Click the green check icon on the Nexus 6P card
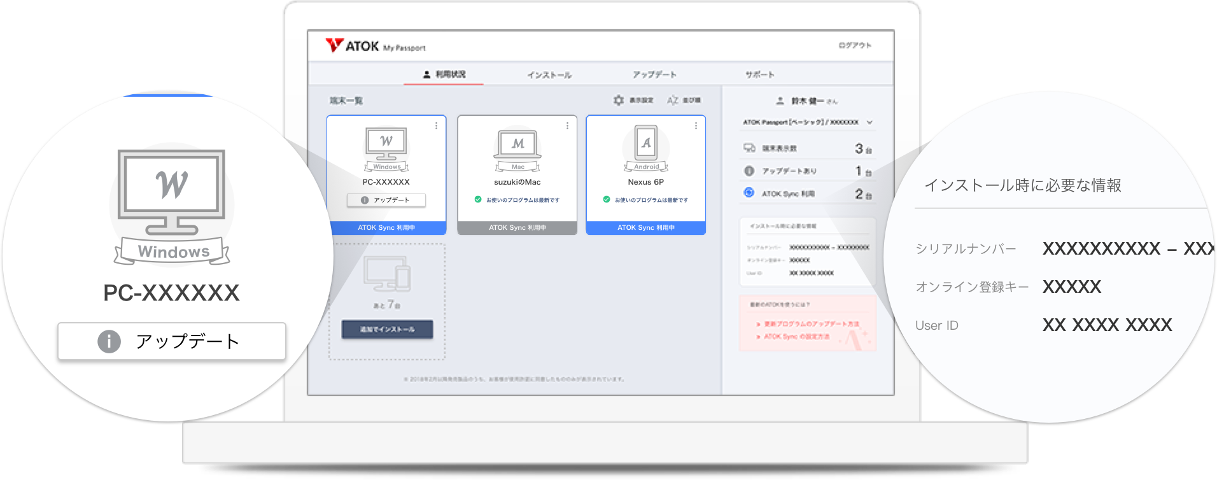The image size is (1217, 480). click(x=607, y=199)
